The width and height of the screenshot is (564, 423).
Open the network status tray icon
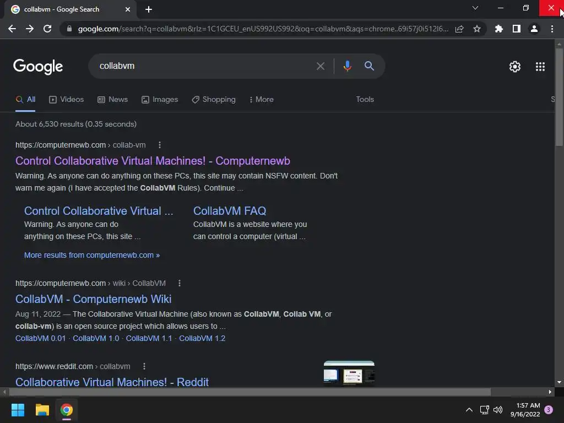point(484,410)
